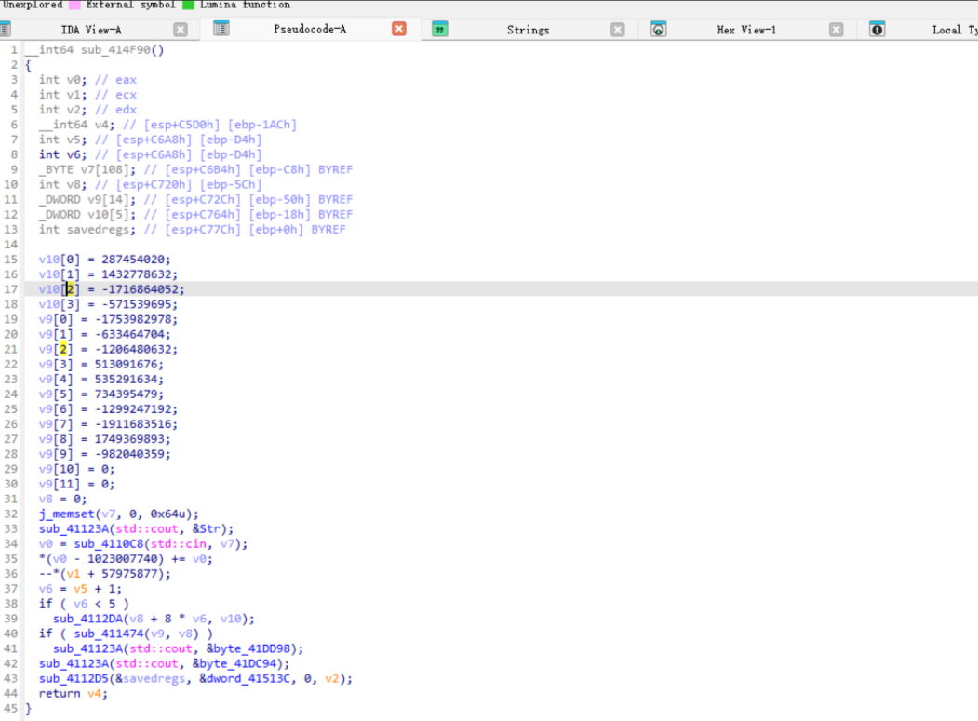978x721 pixels.
Task: Click the highlighted index 2 in v10[2]
Action: 70,289
